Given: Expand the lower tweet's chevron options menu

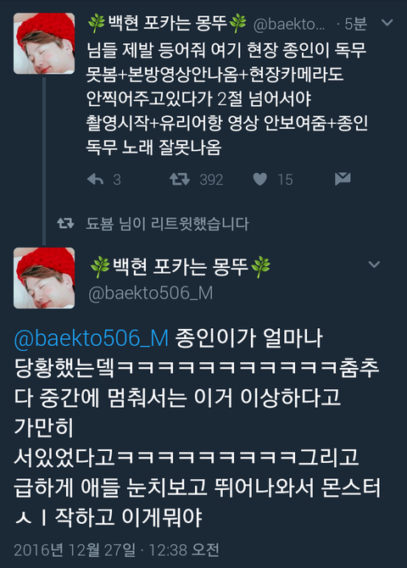Looking at the screenshot, I should coord(374,264).
